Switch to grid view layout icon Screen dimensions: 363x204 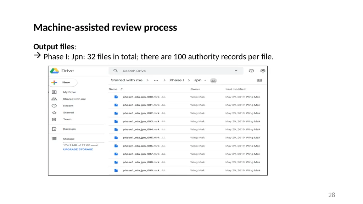coord(259,80)
